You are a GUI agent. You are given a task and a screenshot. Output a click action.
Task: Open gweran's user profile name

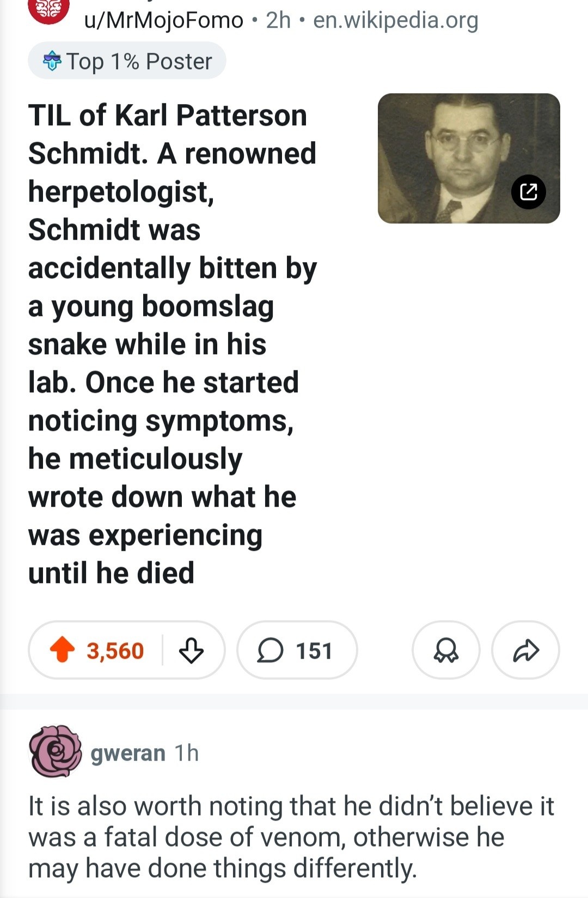coord(128,753)
